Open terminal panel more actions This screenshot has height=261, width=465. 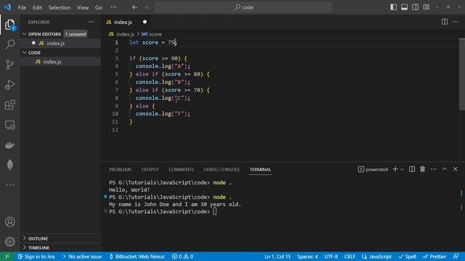click(x=433, y=169)
